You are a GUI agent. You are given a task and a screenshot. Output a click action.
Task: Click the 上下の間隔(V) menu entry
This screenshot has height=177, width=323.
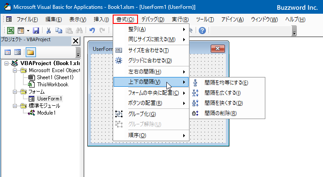point(151,82)
